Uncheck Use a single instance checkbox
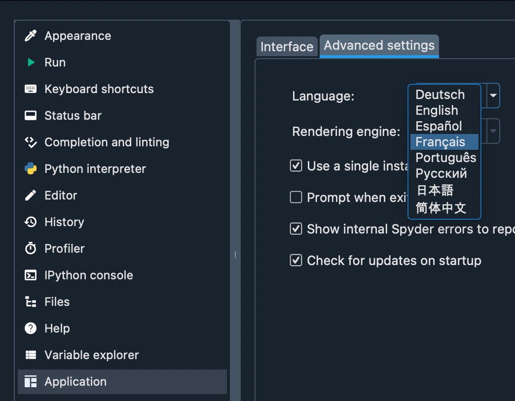 (296, 166)
